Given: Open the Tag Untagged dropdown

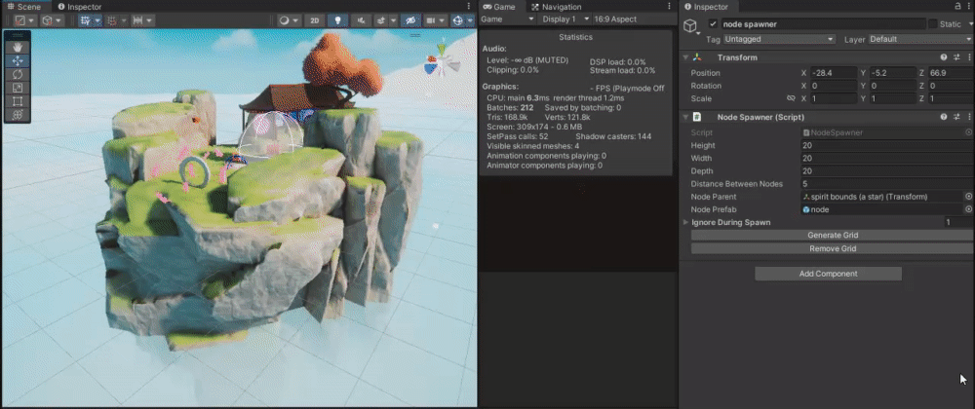Looking at the screenshot, I should [x=779, y=39].
